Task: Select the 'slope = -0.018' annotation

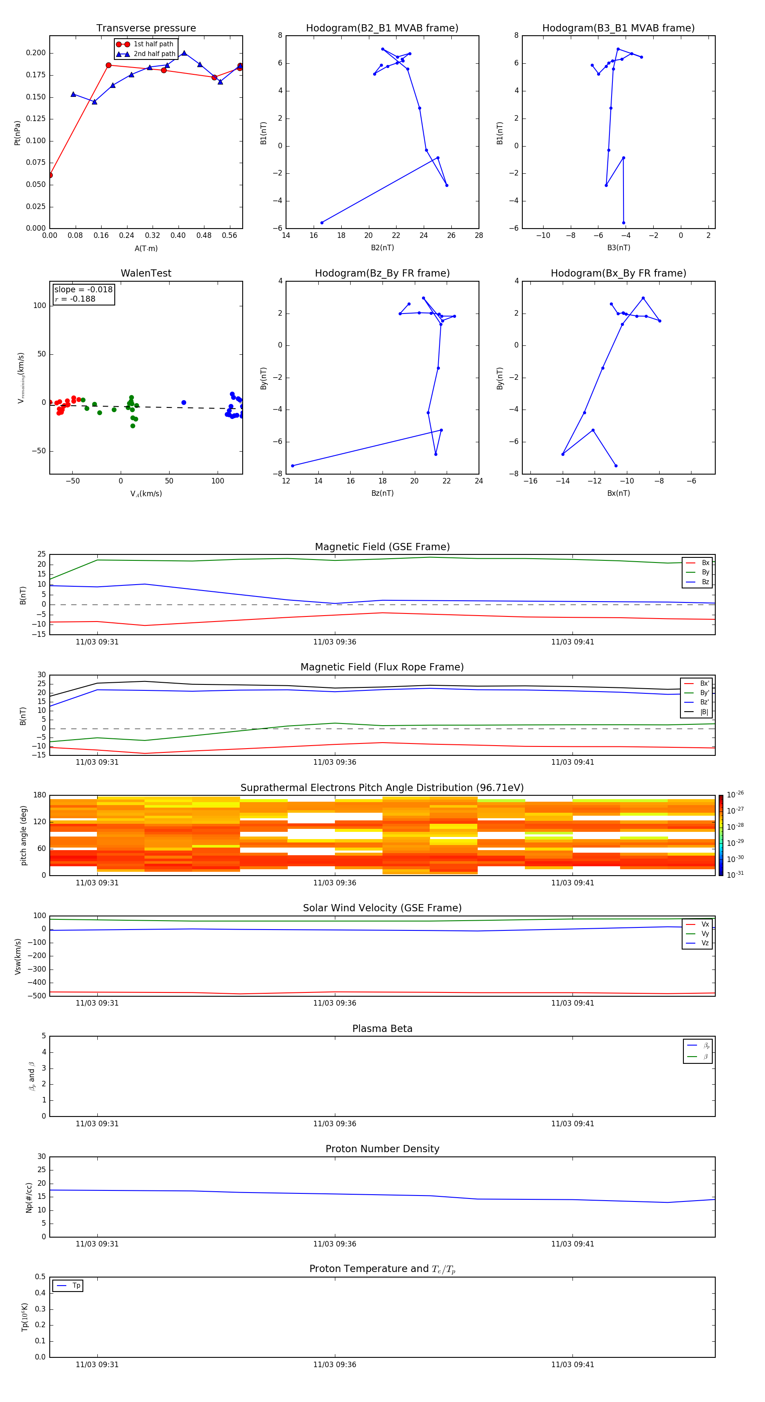Action: pyautogui.click(x=83, y=290)
